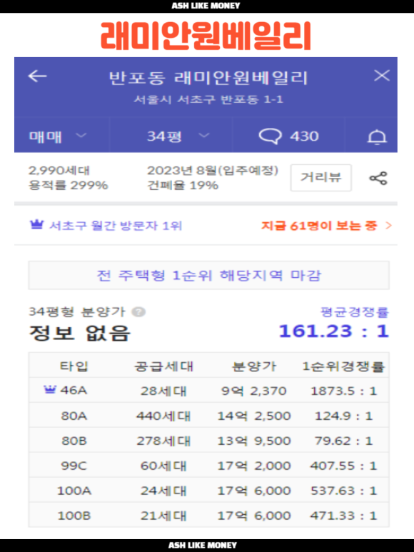Open the 430 comments speech bubble
Viewport: 414px width, 552px height.
point(288,136)
